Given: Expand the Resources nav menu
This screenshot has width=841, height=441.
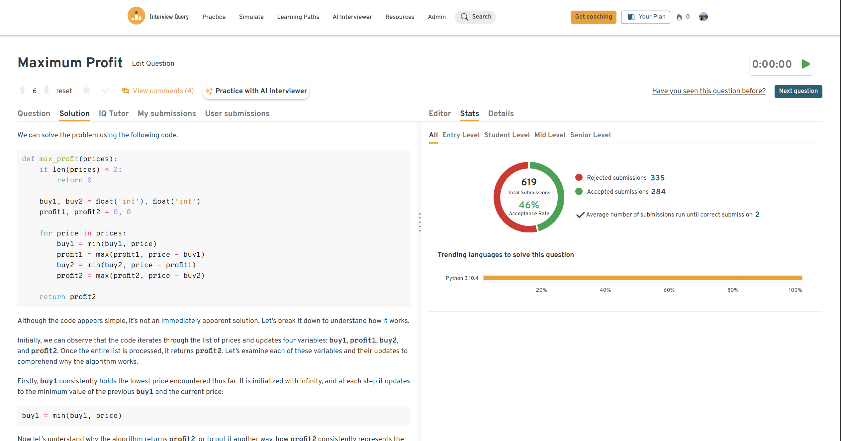Looking at the screenshot, I should pyautogui.click(x=400, y=17).
